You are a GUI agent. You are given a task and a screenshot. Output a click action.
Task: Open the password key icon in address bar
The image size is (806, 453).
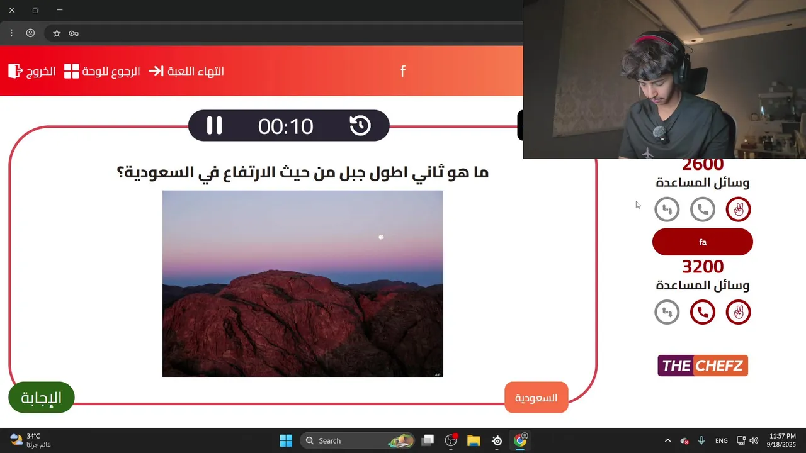pyautogui.click(x=74, y=33)
